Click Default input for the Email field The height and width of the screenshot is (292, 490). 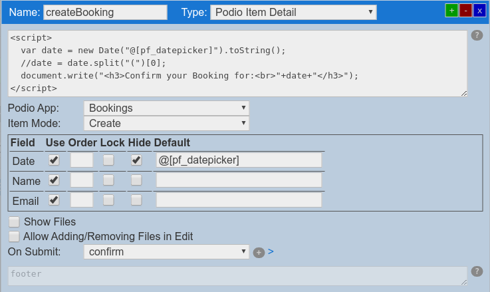pos(239,200)
